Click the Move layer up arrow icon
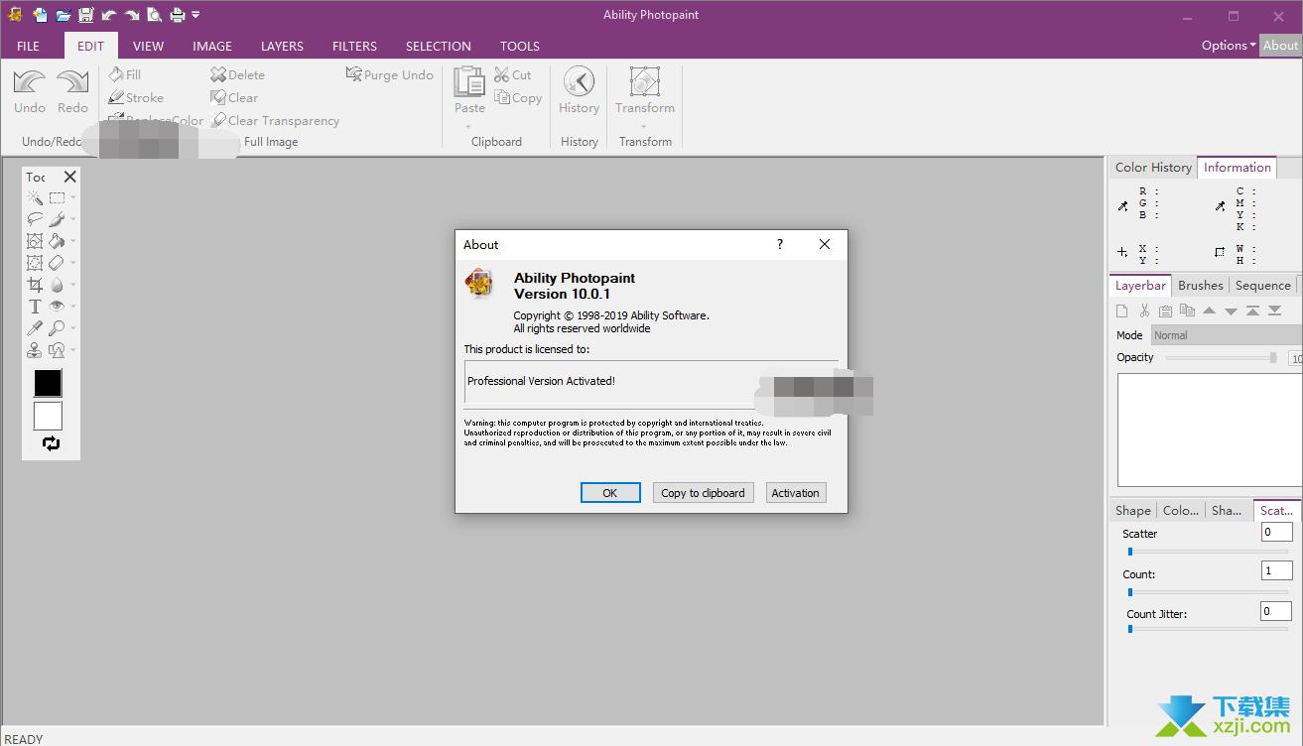 point(1210,311)
